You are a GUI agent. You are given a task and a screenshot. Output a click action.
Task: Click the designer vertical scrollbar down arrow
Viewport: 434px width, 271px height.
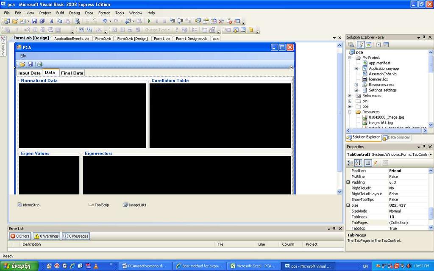[x=339, y=192]
